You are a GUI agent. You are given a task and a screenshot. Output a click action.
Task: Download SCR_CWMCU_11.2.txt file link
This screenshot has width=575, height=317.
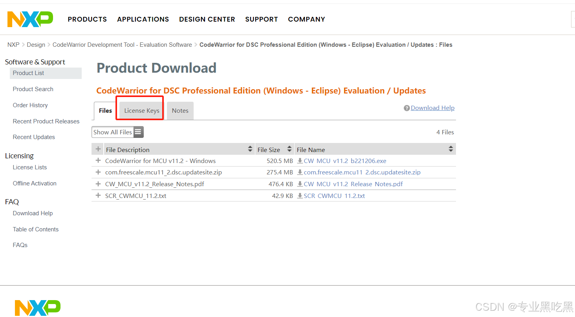click(x=334, y=196)
